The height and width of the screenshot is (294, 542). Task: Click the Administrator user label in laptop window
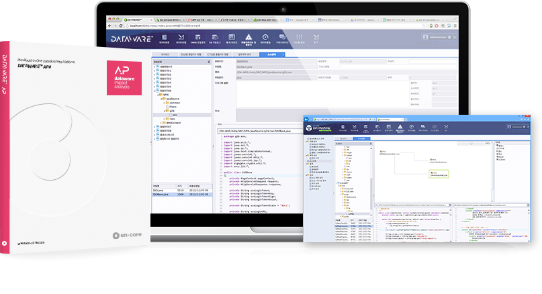[438, 37]
